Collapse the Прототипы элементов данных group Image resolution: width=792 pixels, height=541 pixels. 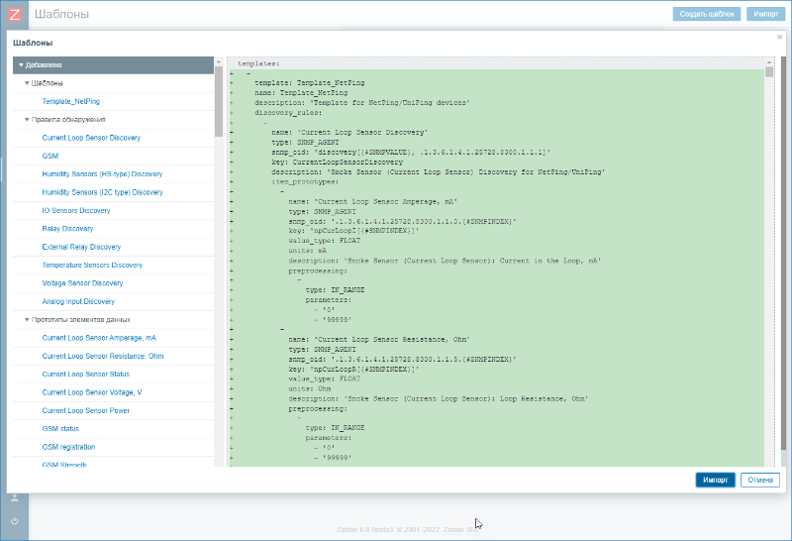click(27, 320)
